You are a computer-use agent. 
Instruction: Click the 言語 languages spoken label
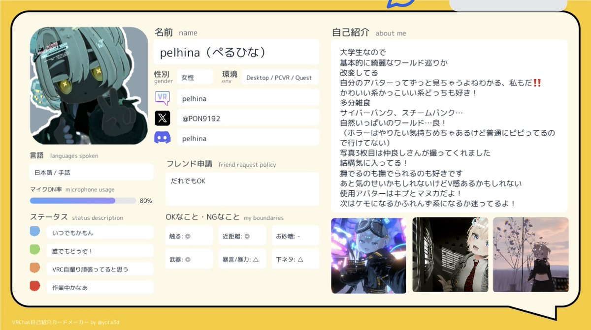coord(64,155)
